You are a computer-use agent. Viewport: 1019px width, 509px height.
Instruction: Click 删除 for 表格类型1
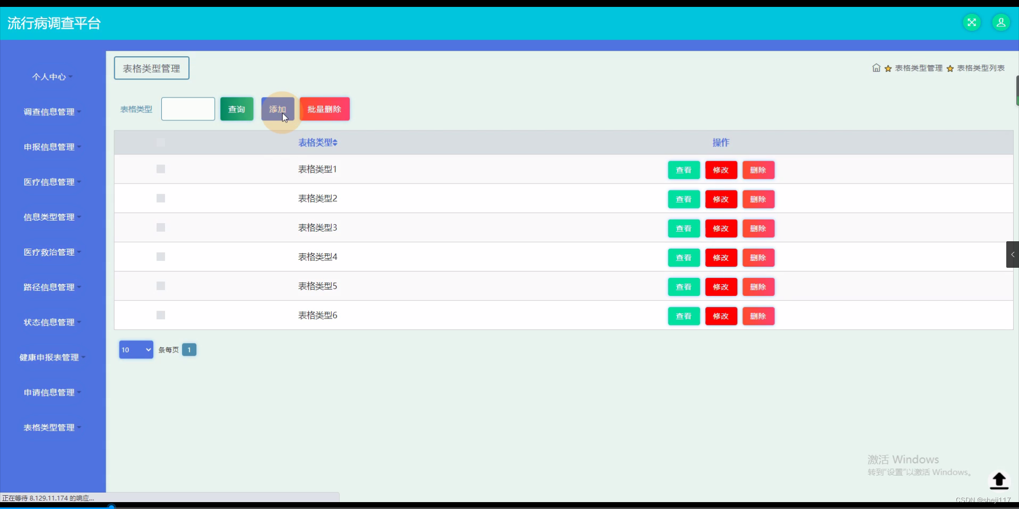(758, 170)
